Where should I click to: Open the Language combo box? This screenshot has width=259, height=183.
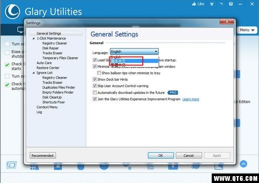point(134,51)
